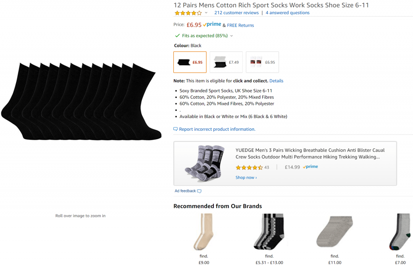
Task: Select the Black colour swatch at £6.95
Action: pyautogui.click(x=190, y=62)
